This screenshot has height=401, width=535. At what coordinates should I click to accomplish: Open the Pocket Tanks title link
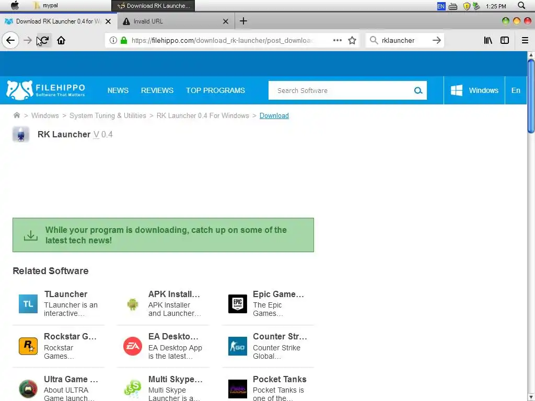point(280,379)
